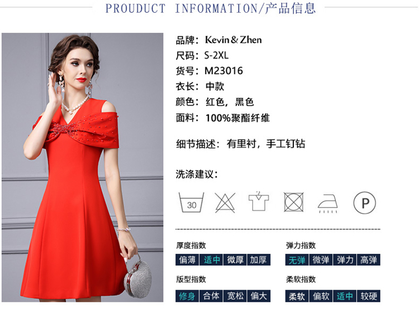This screenshot has height=318, width=419.
Task: Select the 无弹 elasticity option
Action: pyautogui.click(x=297, y=259)
